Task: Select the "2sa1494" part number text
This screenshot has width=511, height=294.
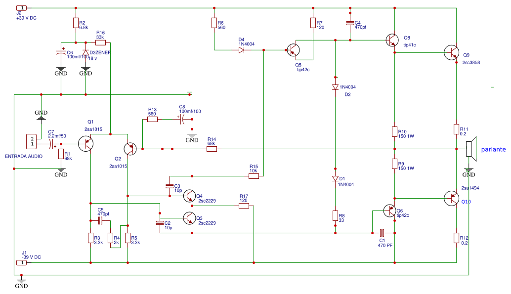Action: pyautogui.click(x=470, y=188)
